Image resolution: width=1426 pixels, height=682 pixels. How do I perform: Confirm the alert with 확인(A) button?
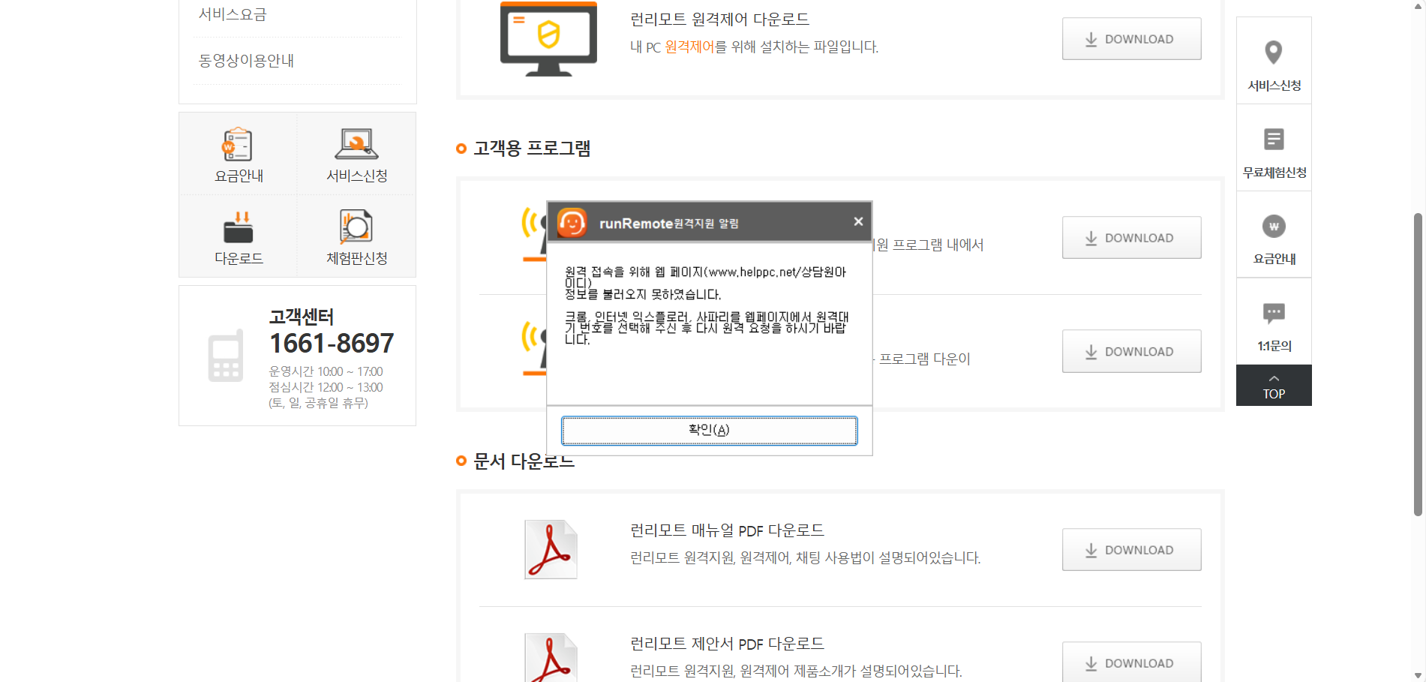[709, 431]
